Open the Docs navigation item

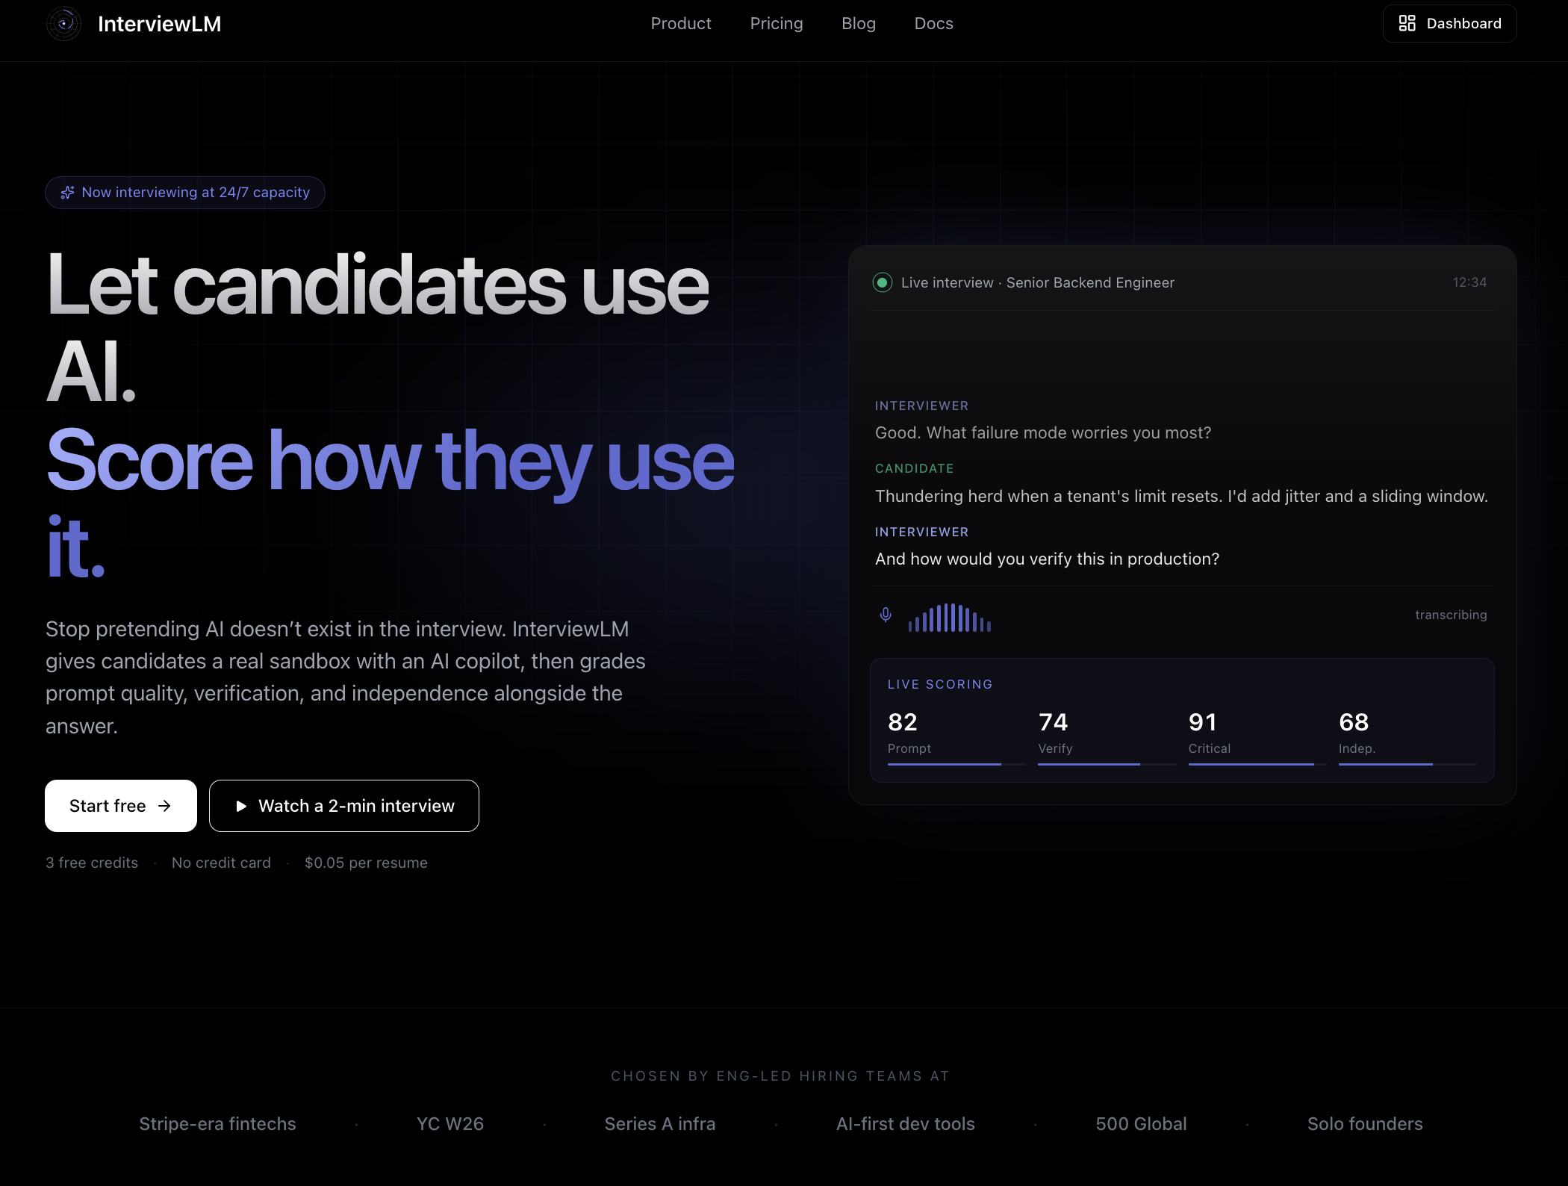coord(934,24)
